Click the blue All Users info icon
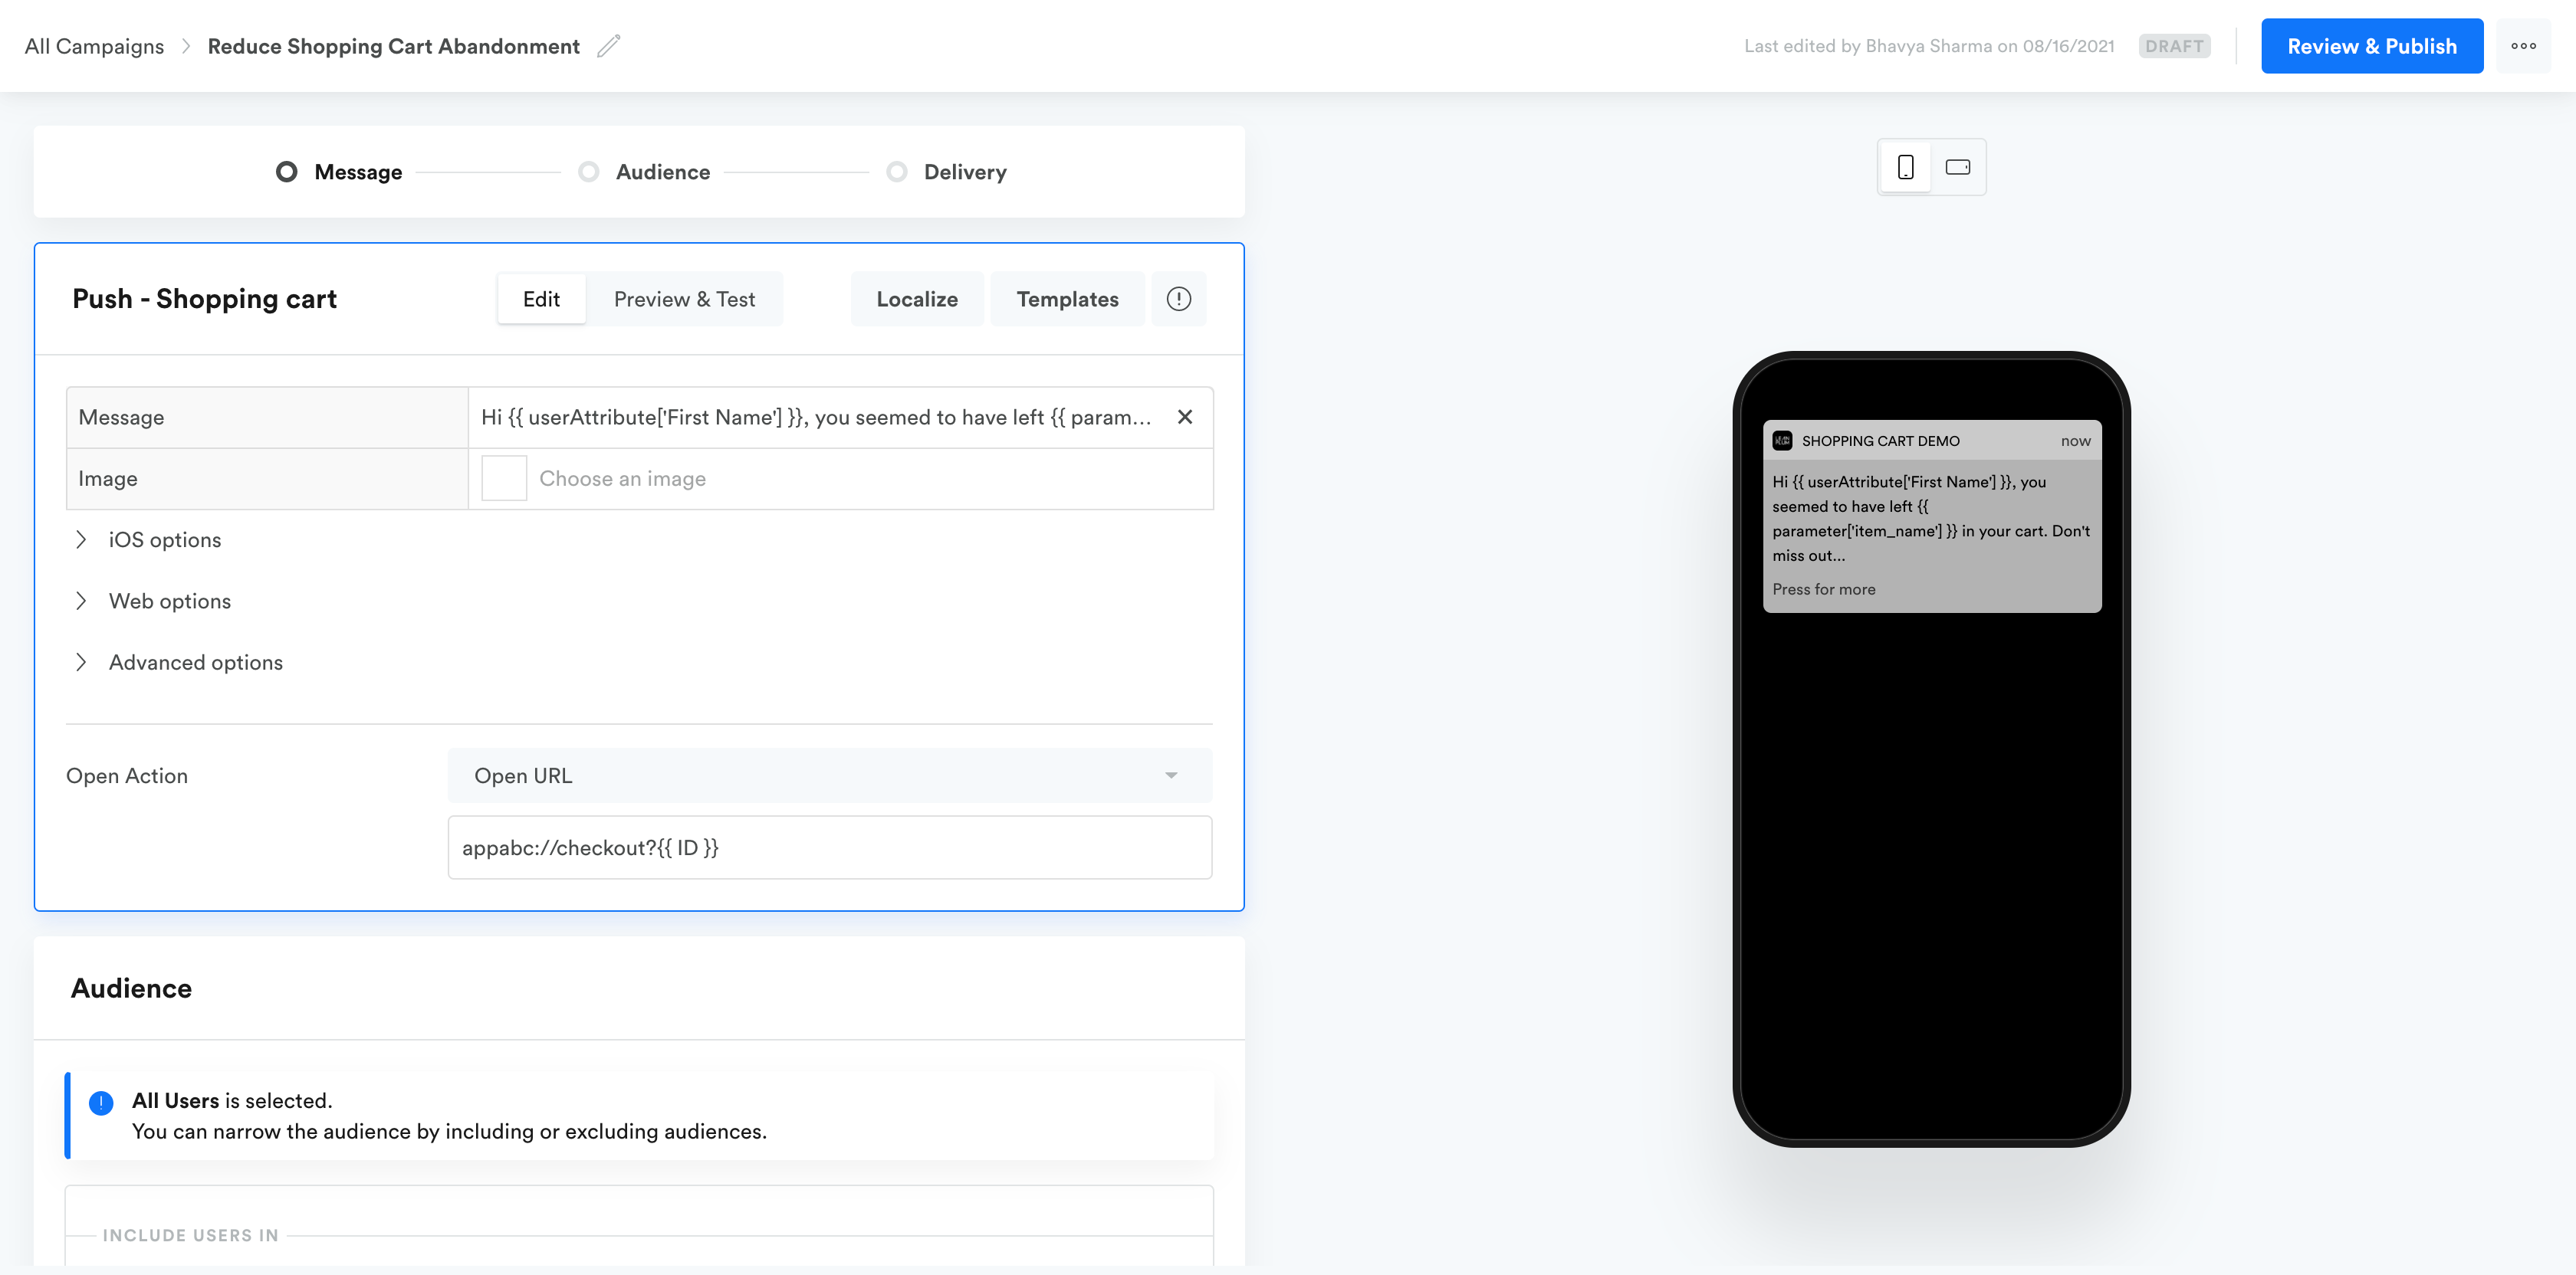This screenshot has width=2576, height=1275. [x=101, y=1102]
